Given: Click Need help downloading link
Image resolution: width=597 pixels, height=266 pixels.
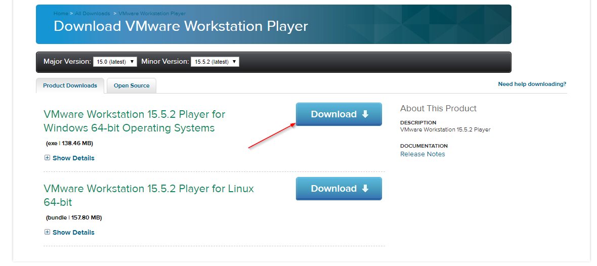Looking at the screenshot, I should coord(532,84).
